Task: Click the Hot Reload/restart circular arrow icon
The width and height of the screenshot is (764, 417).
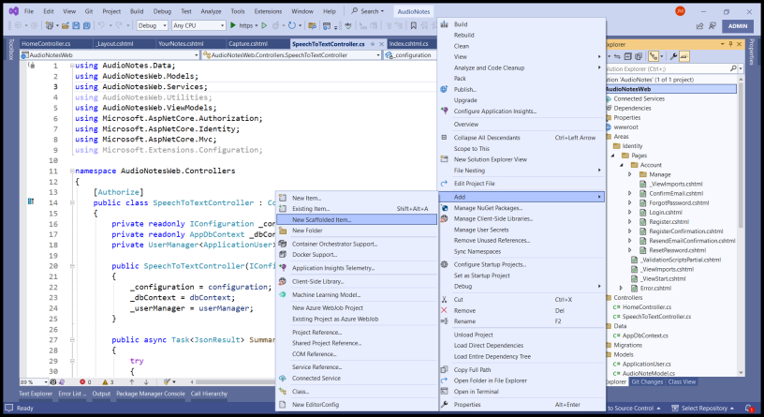Action: coord(292,25)
